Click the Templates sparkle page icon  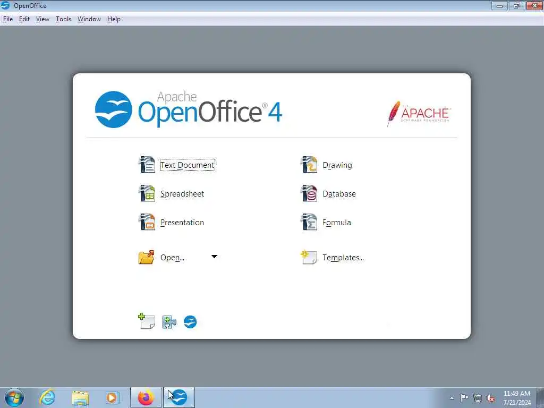pos(309,257)
